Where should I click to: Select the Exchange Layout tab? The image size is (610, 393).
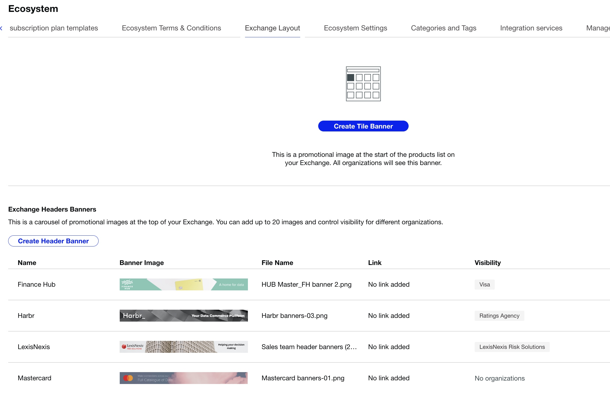(x=272, y=28)
